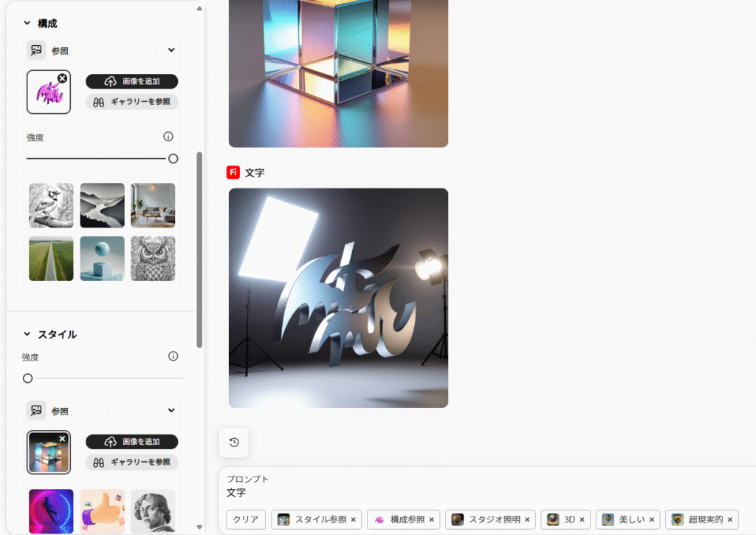Click 画像を追加 in the 構成 section

pyautogui.click(x=131, y=81)
